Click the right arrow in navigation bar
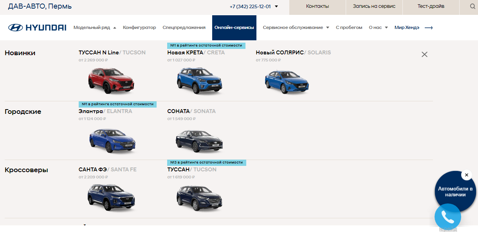 point(429,28)
